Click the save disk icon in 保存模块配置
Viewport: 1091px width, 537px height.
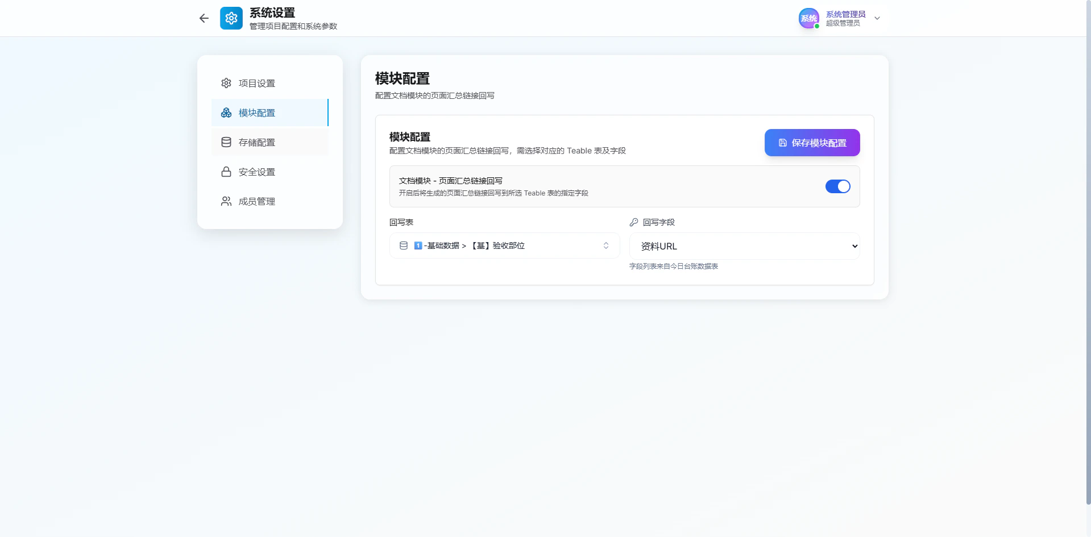point(783,143)
